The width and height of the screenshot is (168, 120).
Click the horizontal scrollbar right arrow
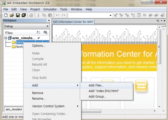pos(155,111)
